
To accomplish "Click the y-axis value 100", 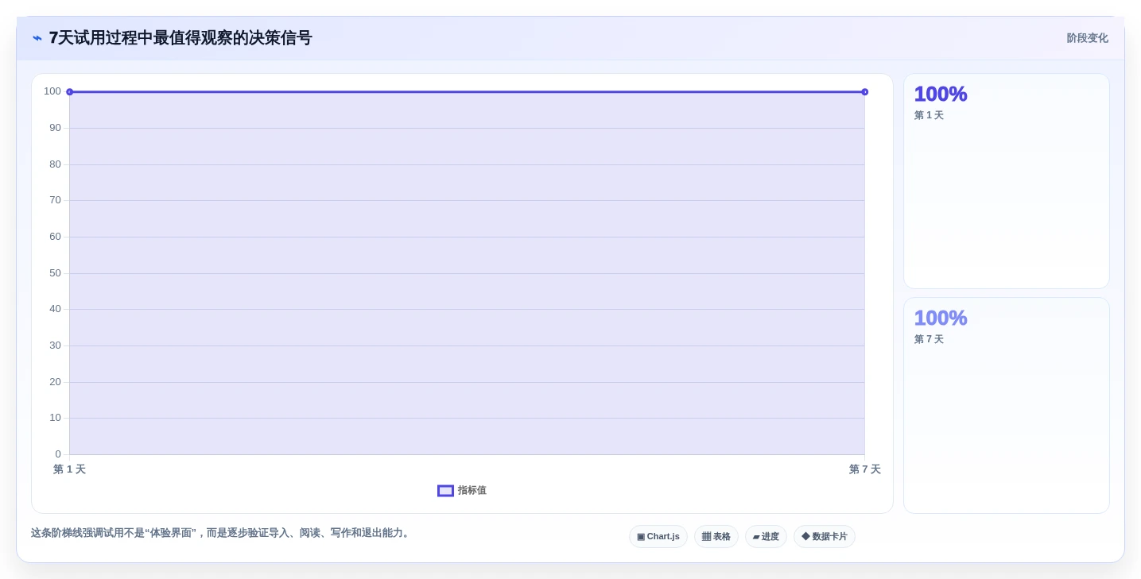I will 52,91.
